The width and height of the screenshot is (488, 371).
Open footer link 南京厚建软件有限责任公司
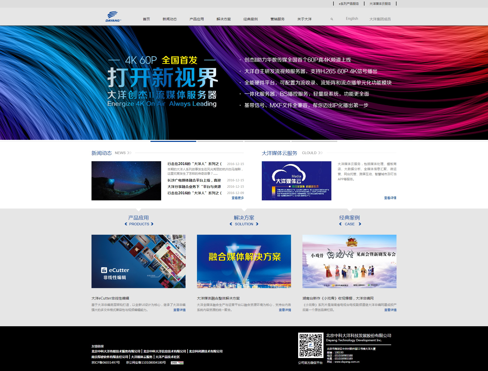[x=110, y=357]
